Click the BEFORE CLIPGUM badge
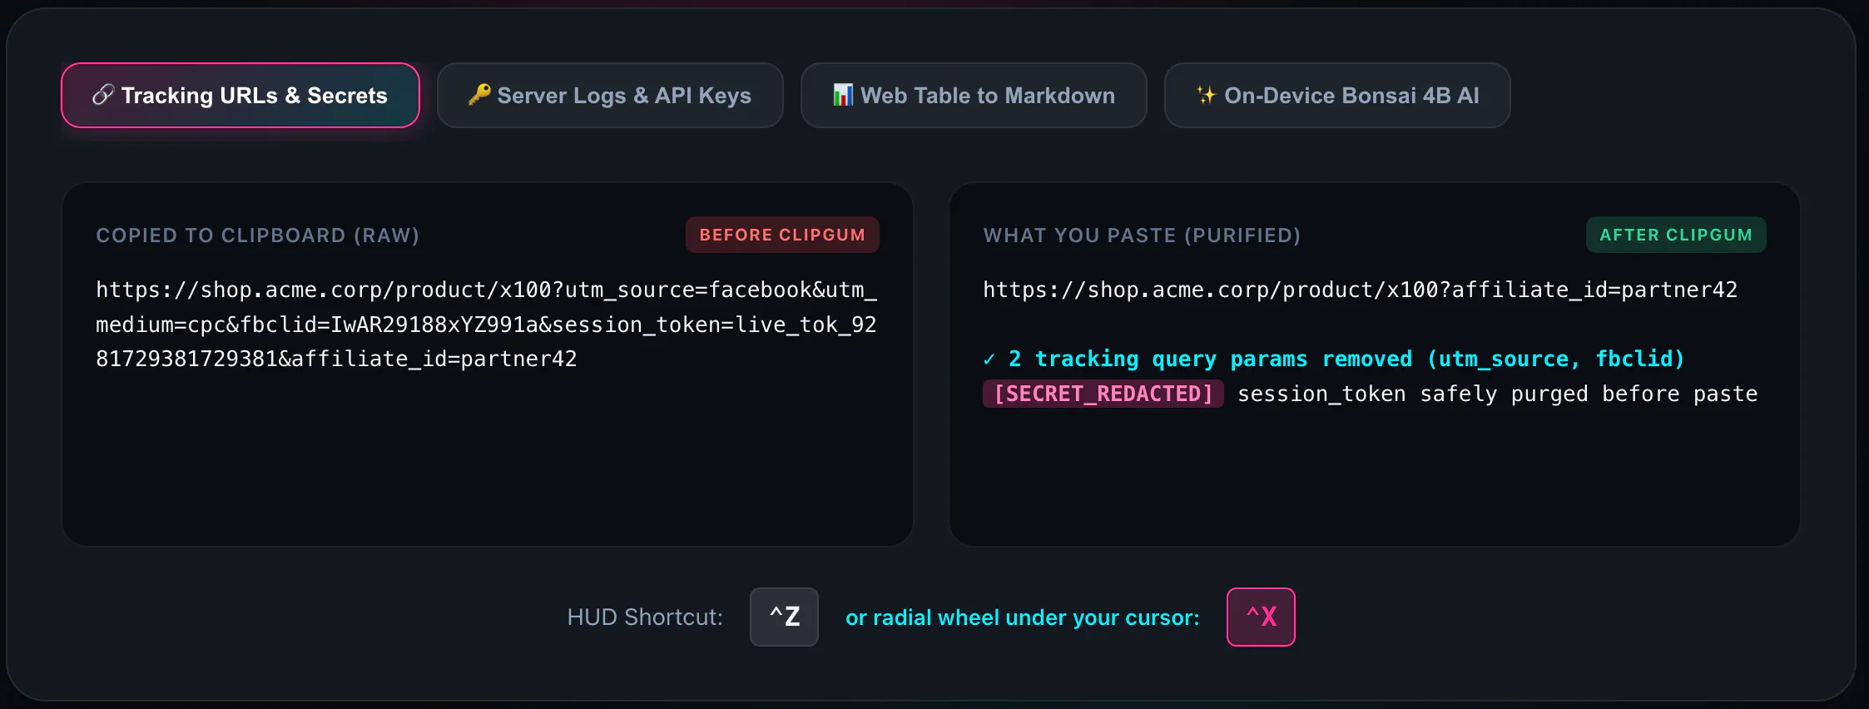This screenshot has height=709, width=1869. pos(782,235)
